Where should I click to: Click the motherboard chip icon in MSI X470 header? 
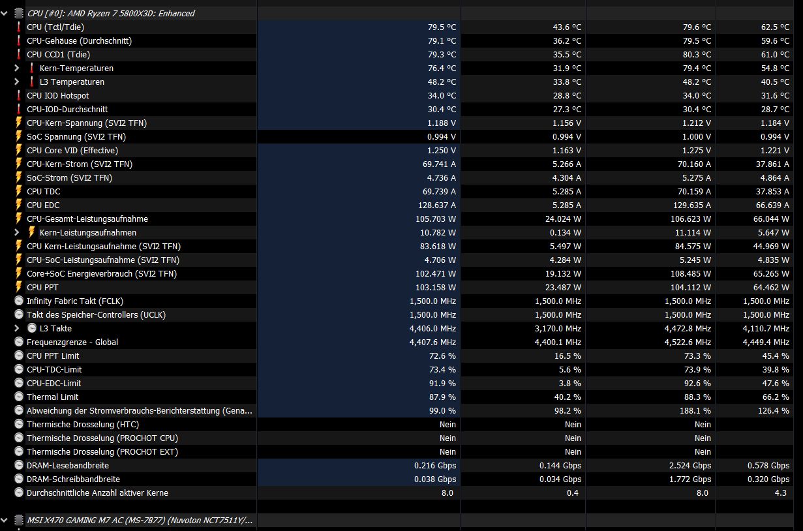pyautogui.click(x=18, y=520)
